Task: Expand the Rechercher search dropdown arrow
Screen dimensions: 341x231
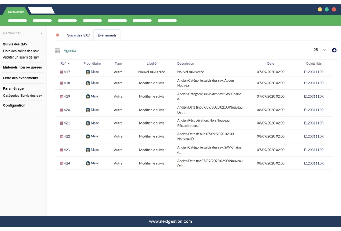Action: pyautogui.click(x=42, y=33)
